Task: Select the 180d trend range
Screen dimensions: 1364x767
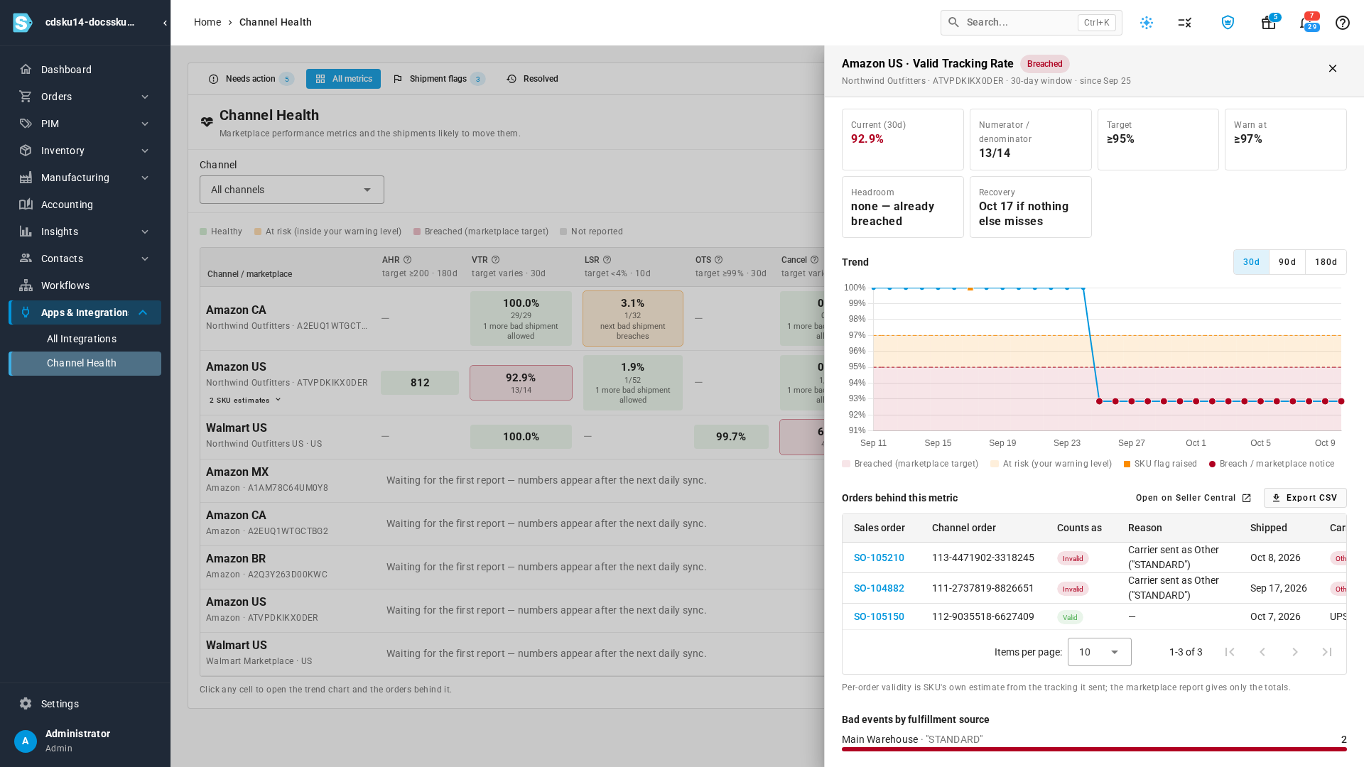Action: 1326,262
